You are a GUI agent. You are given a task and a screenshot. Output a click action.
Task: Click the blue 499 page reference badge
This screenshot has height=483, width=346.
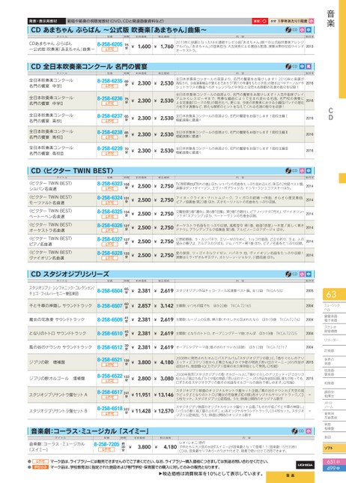pyautogui.click(x=333, y=468)
